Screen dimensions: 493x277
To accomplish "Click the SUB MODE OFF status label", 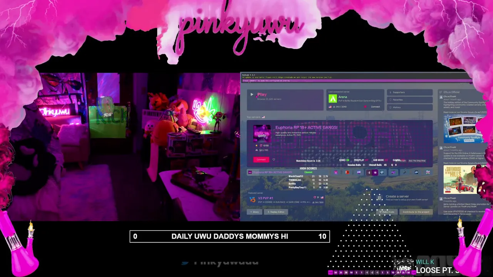I will [381, 160].
